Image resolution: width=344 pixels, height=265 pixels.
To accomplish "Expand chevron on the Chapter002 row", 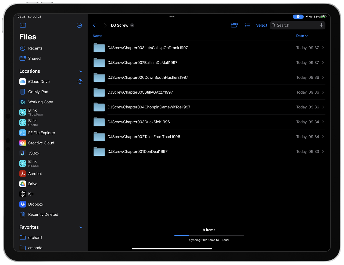I will click(x=323, y=137).
